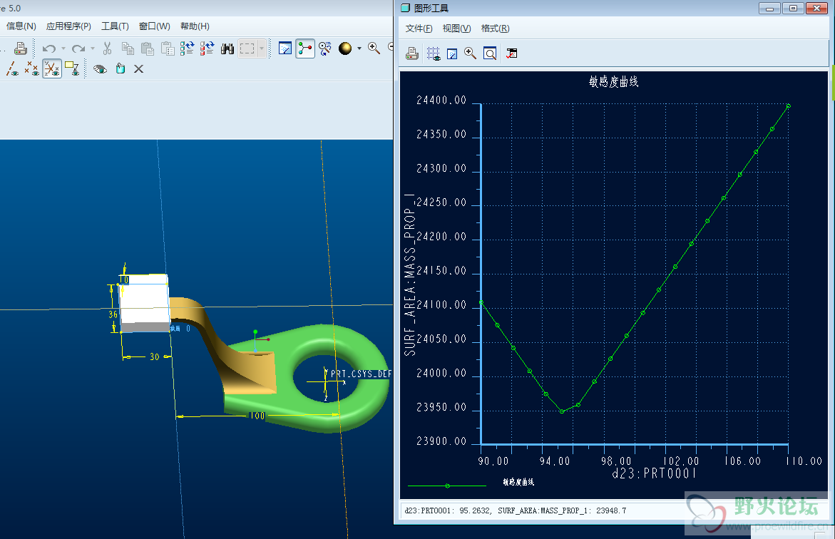Click the orient mode icon
This screenshot has height=539, width=835.
click(x=325, y=48)
